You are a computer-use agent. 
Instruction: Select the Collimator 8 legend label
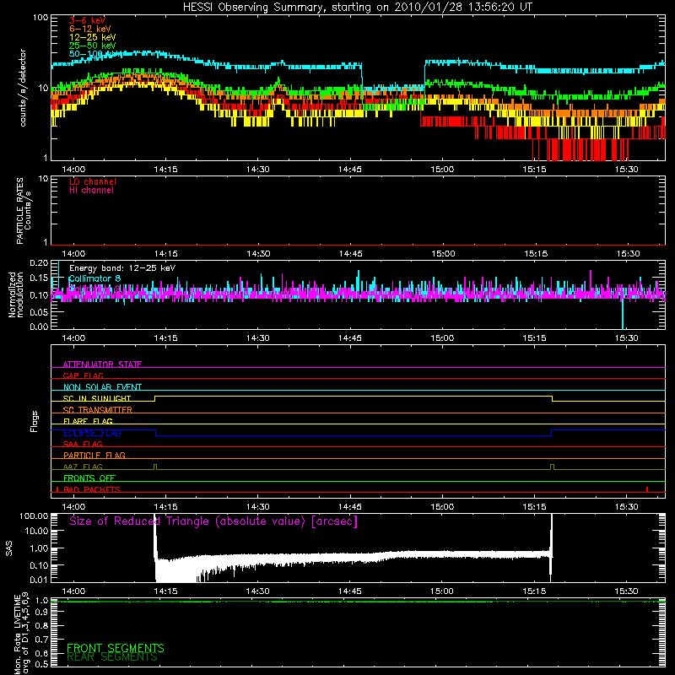point(94,278)
